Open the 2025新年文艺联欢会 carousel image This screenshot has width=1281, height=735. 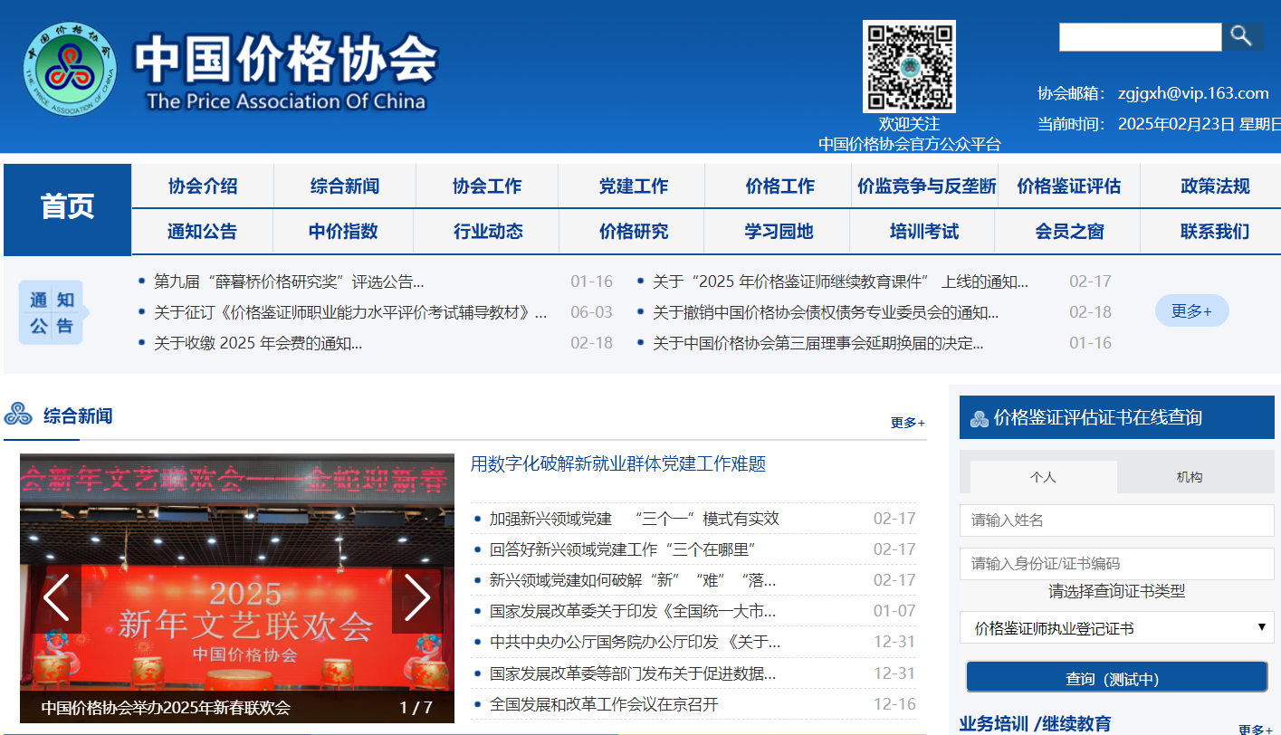pyautogui.click(x=237, y=588)
